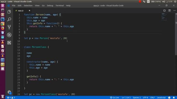The width and height of the screenshot is (177, 99).
Task: Click the VS Code logo icon in title bar
Action: [x=8, y=5]
